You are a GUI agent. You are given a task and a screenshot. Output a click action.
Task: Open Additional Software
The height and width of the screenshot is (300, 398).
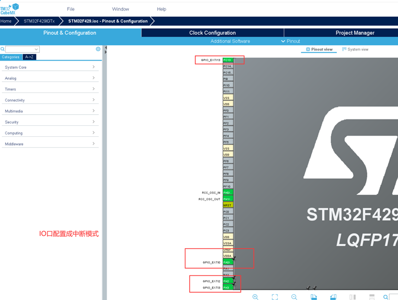pyautogui.click(x=230, y=41)
